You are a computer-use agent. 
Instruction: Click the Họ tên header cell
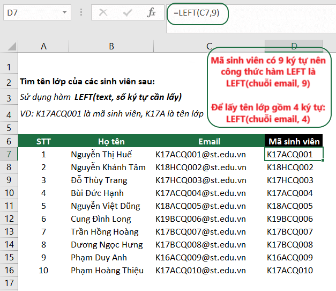[111, 141]
